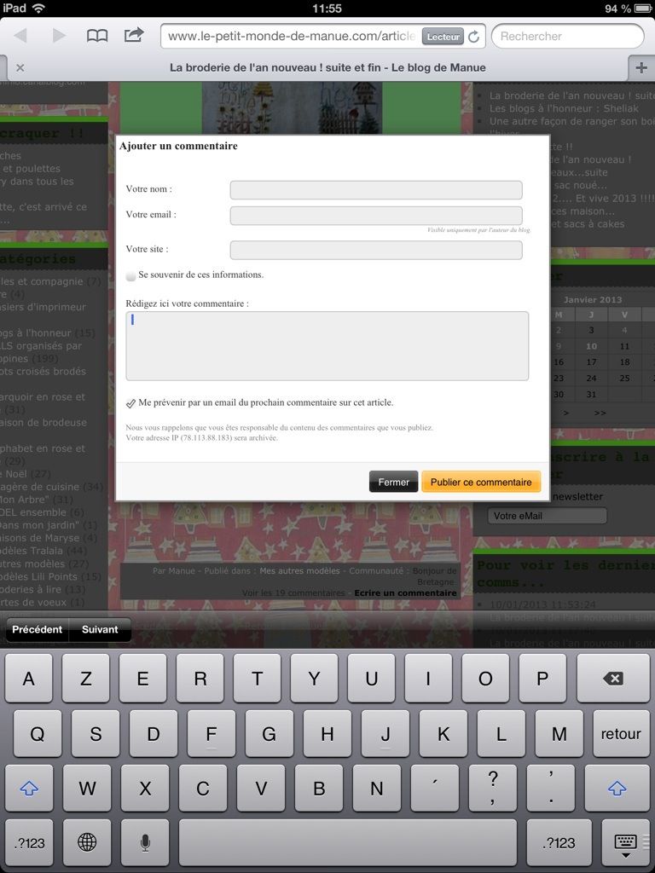Screen dimensions: 655x873
Task: Click the Fermer button
Action: (393, 483)
